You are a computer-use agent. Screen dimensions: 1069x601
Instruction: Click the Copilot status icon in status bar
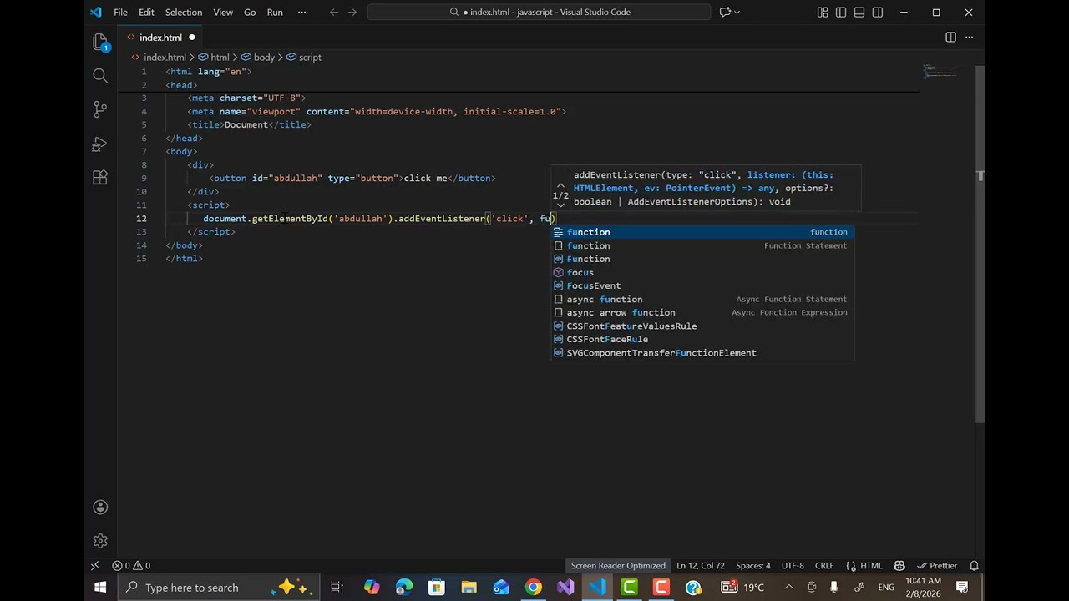tap(899, 565)
